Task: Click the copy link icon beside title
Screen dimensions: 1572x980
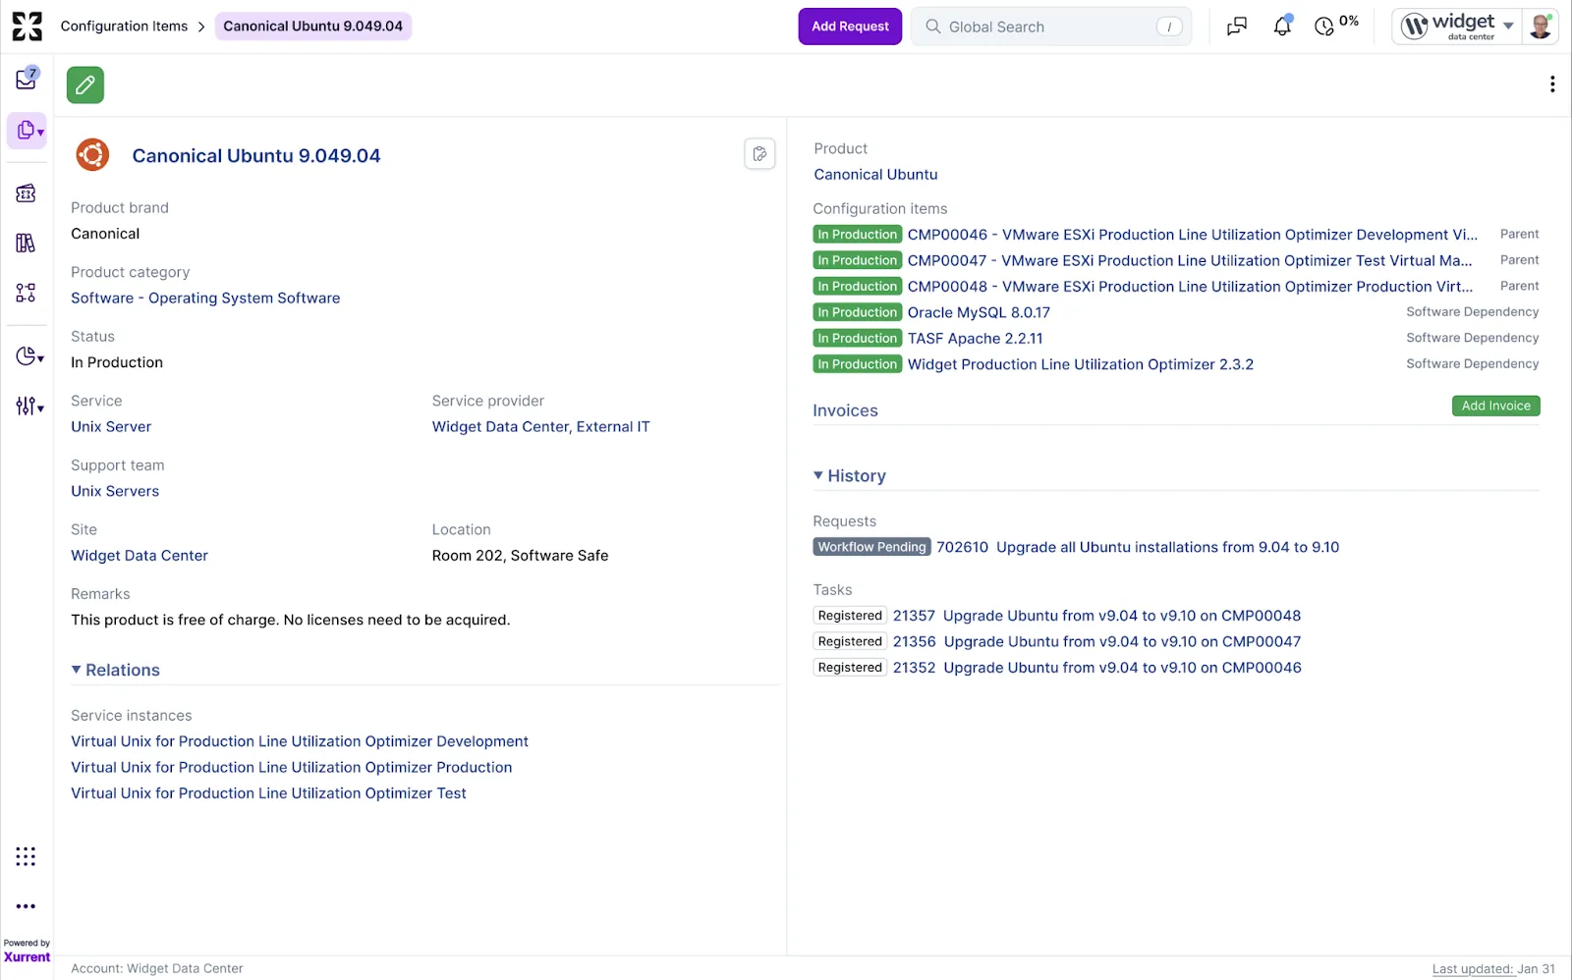Action: click(759, 154)
